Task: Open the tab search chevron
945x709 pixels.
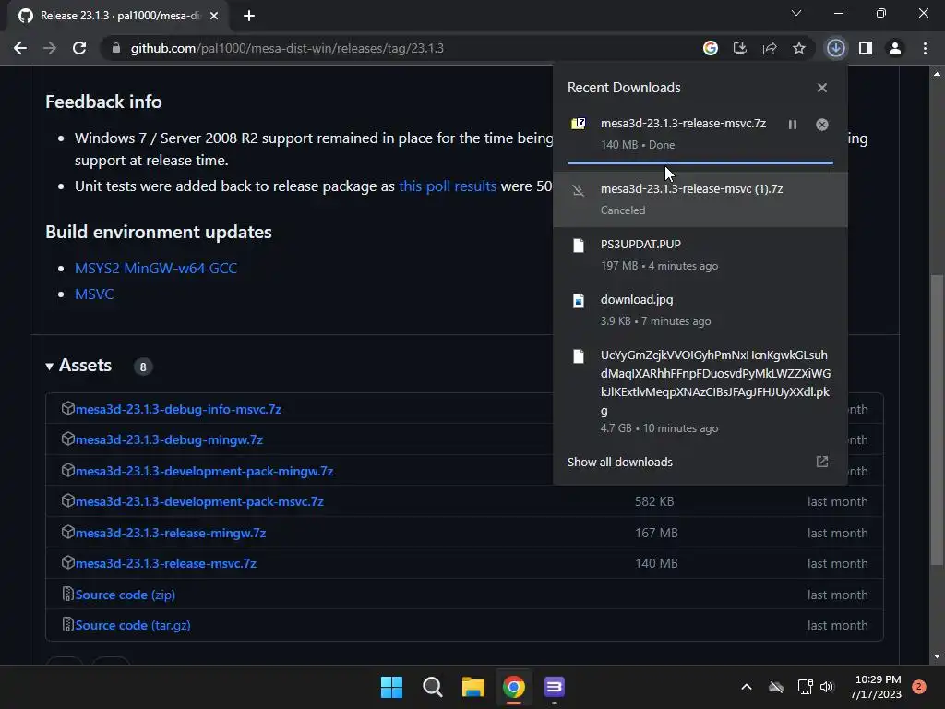Action: (796, 13)
